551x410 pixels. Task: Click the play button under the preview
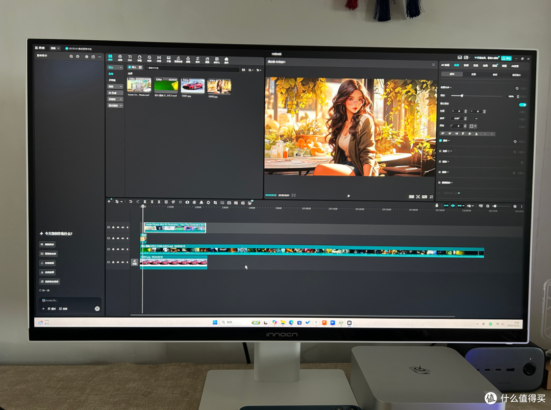point(348,196)
